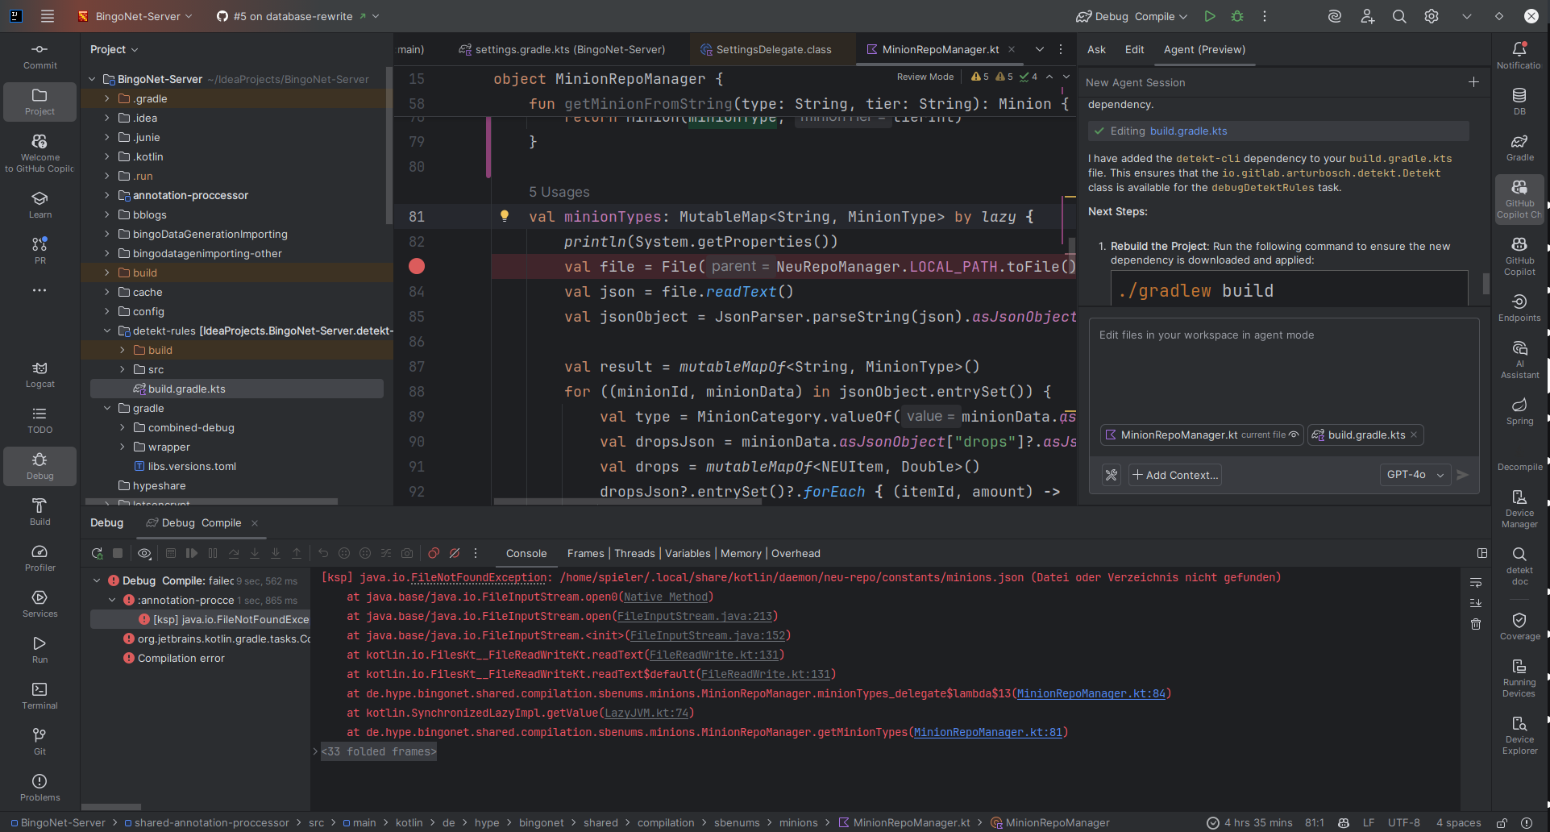Open the Commit tool window
The image size is (1550, 832).
point(39,56)
